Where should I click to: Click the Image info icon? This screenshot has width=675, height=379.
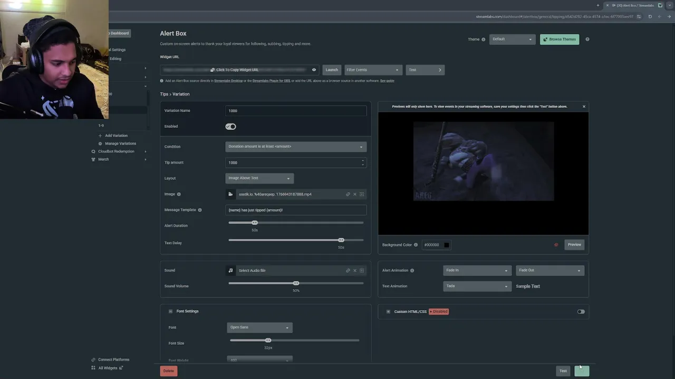coord(179,194)
